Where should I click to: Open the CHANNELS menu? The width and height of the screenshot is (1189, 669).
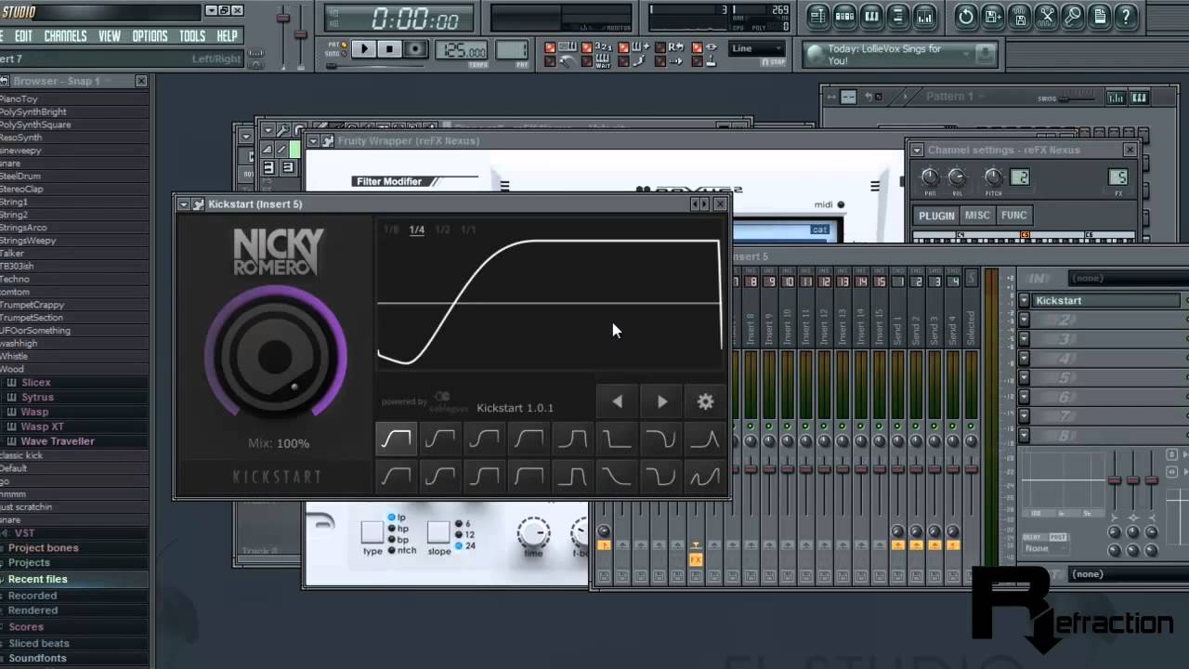click(x=65, y=36)
